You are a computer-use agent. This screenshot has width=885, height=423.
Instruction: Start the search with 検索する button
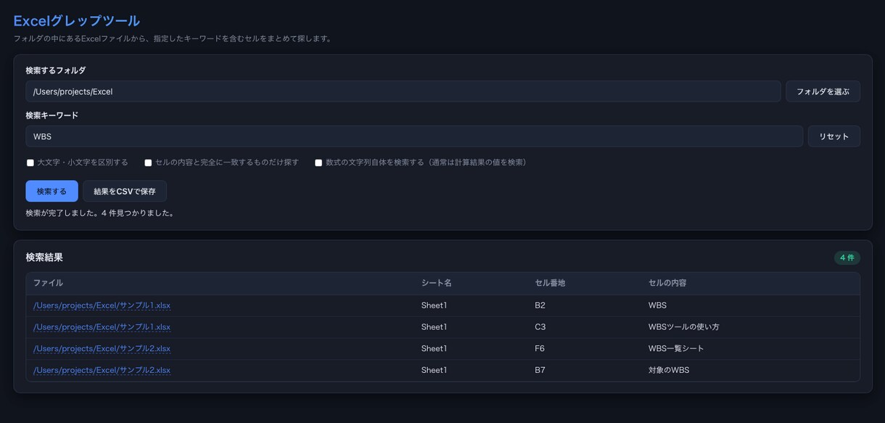tap(52, 191)
